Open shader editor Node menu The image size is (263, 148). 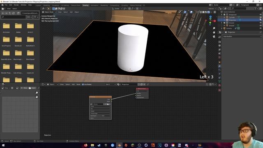coord(78,84)
